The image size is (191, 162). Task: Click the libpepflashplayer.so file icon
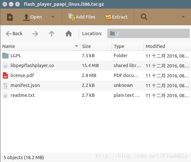[x=5, y=66]
